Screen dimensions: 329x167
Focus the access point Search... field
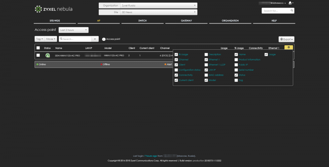pos(76,39)
